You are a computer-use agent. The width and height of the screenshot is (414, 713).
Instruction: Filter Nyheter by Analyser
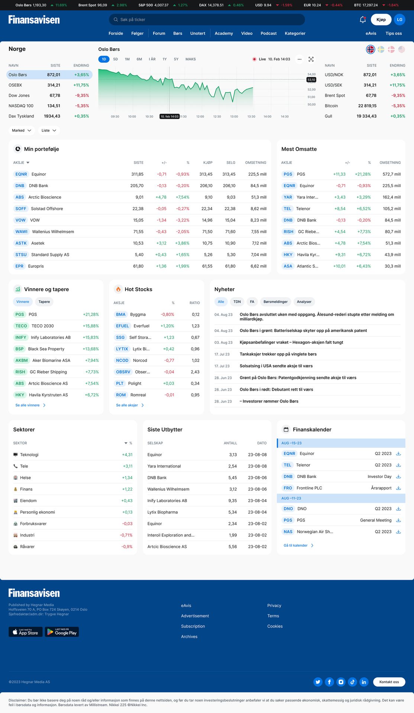pyautogui.click(x=304, y=302)
